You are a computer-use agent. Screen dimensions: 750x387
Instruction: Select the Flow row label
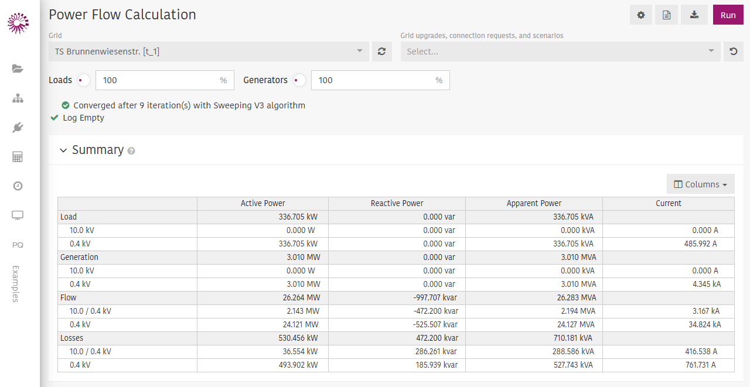(x=69, y=297)
